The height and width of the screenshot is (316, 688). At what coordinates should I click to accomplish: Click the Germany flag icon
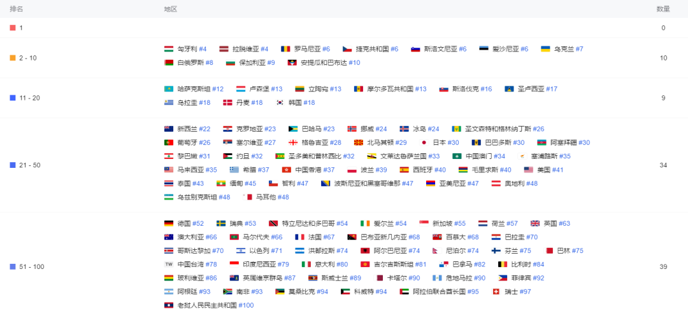(168, 223)
